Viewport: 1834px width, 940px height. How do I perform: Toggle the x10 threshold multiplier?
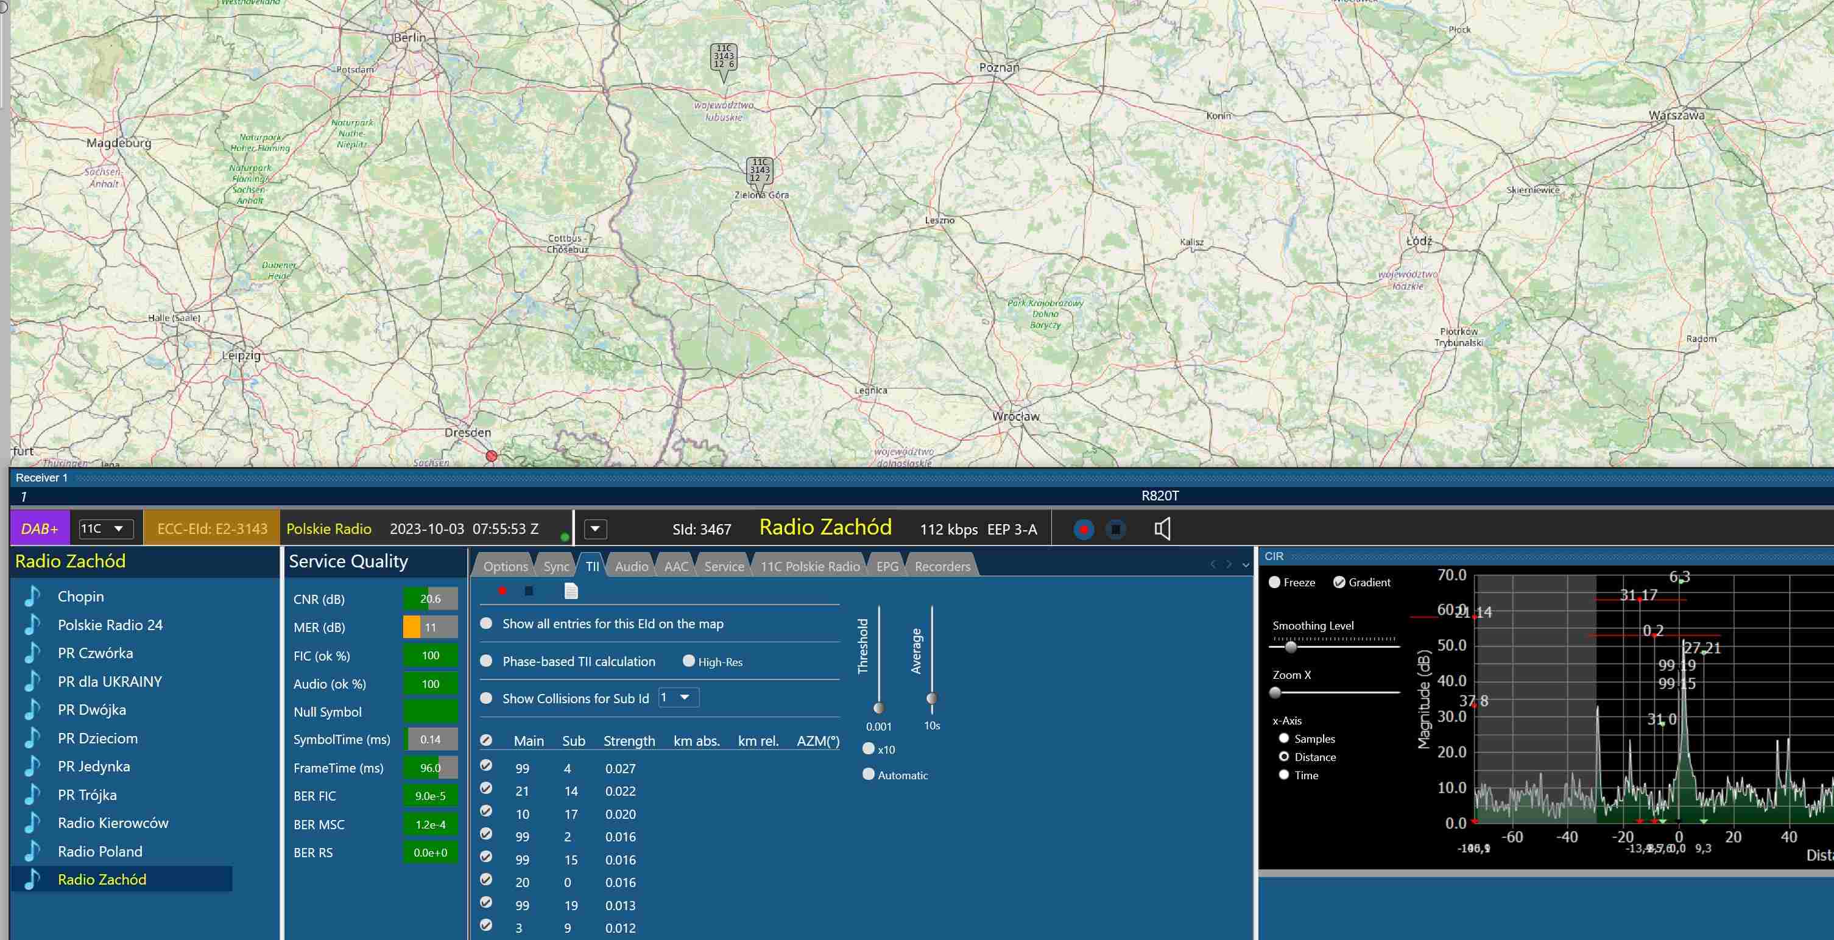pos(869,749)
